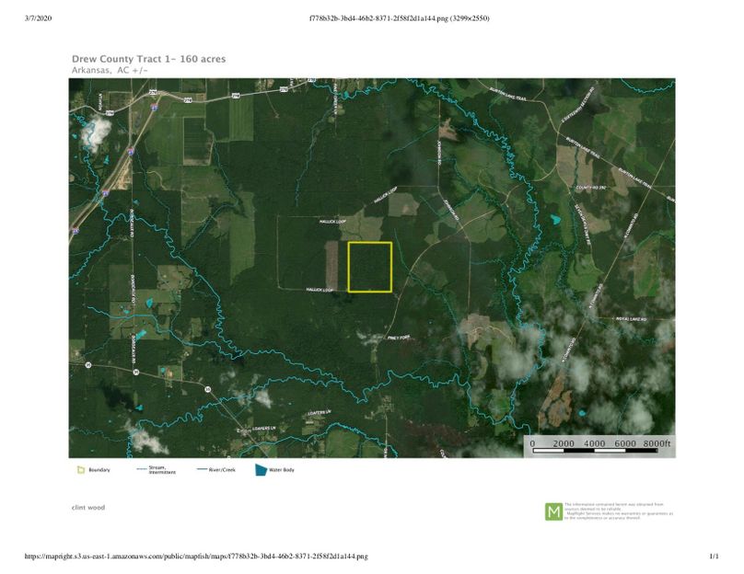Click the Piney Fork label on map
The height and width of the screenshot is (574, 744).
pos(398,338)
